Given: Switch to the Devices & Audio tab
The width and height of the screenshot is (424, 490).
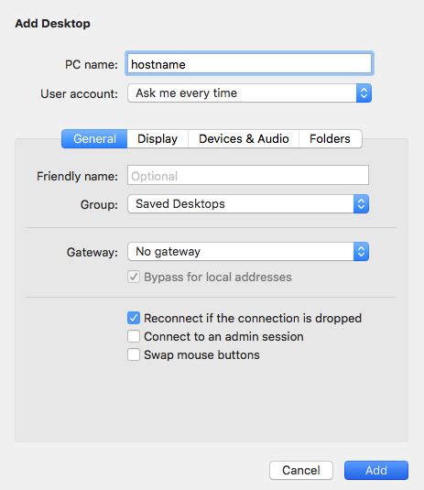Looking at the screenshot, I should (244, 138).
